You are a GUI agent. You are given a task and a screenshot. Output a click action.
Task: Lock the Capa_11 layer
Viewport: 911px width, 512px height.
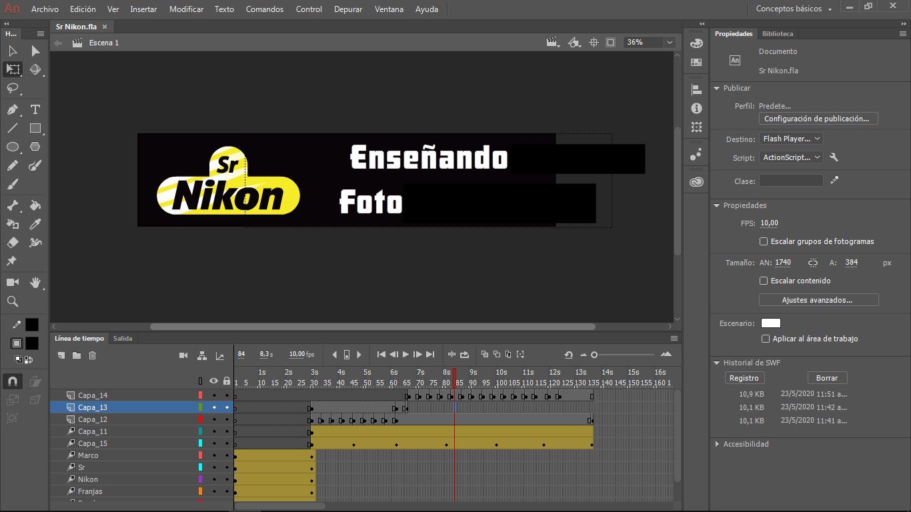(x=227, y=431)
